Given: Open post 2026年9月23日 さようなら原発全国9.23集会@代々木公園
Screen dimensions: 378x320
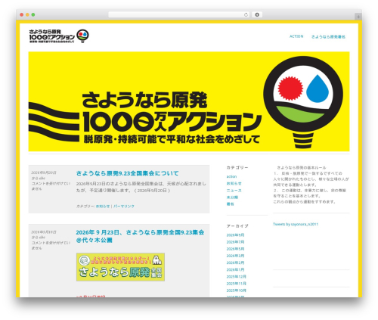Looking at the screenshot, I should click(140, 236).
